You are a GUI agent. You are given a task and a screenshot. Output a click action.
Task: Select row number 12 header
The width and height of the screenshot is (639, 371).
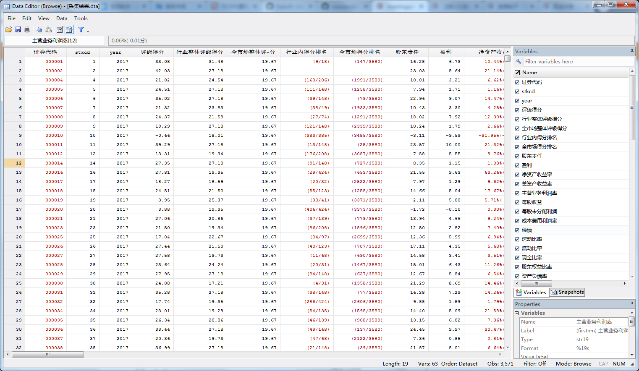click(x=15, y=163)
